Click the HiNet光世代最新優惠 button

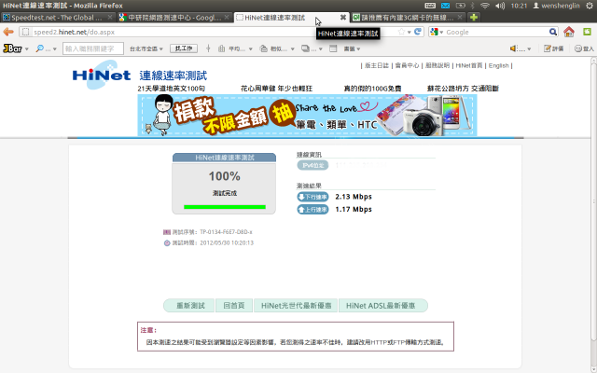(x=296, y=306)
